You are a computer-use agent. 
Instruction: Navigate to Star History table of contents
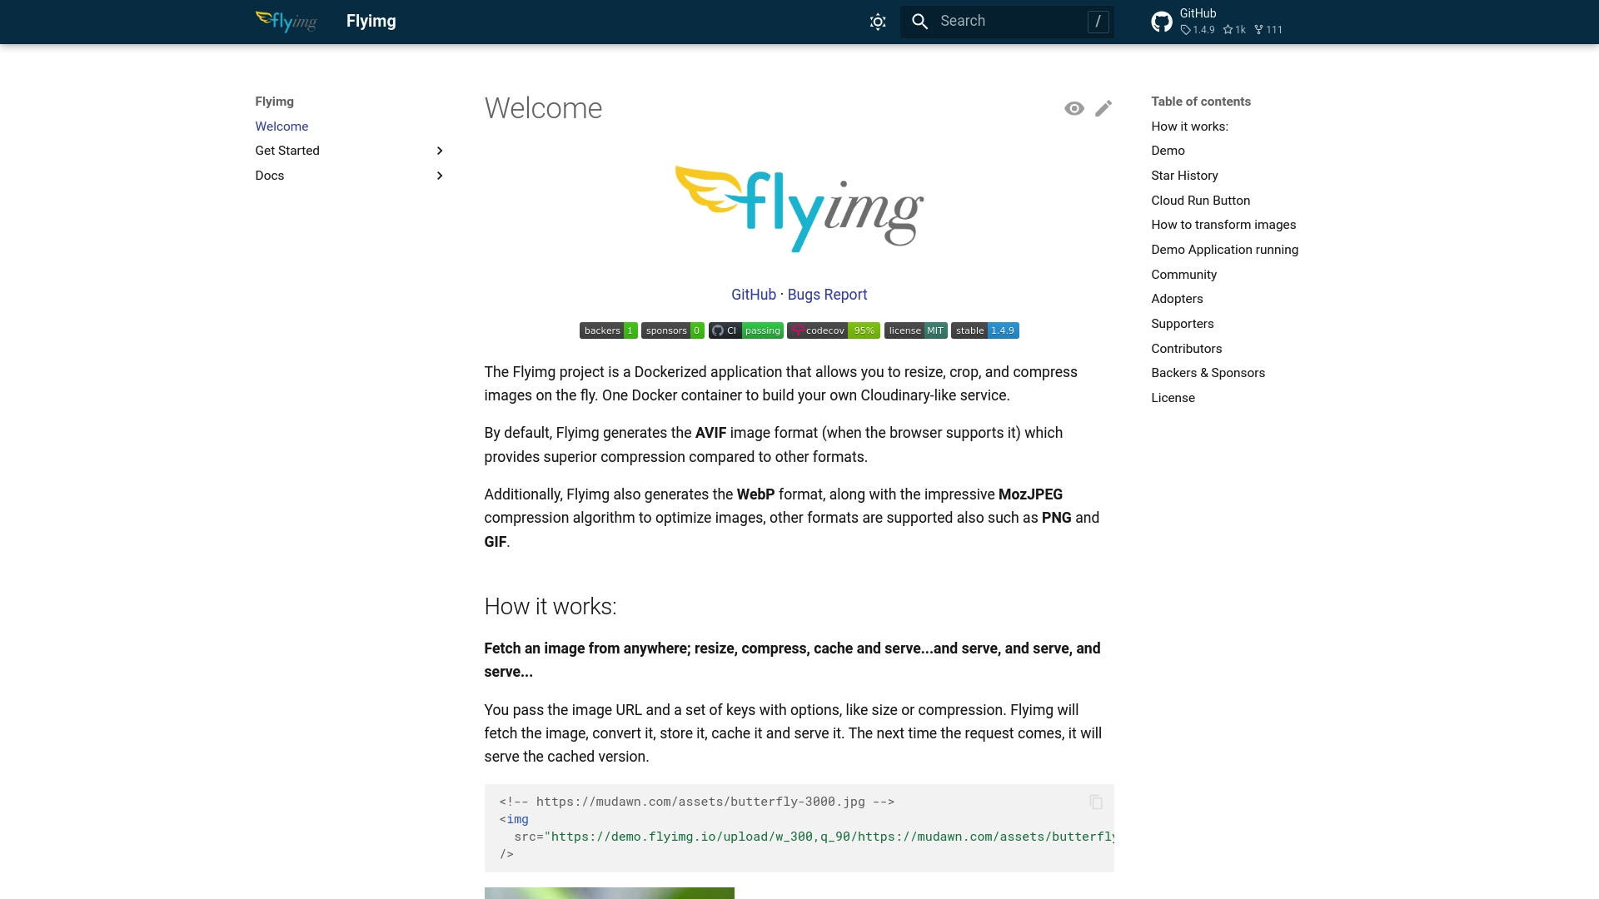(1184, 175)
